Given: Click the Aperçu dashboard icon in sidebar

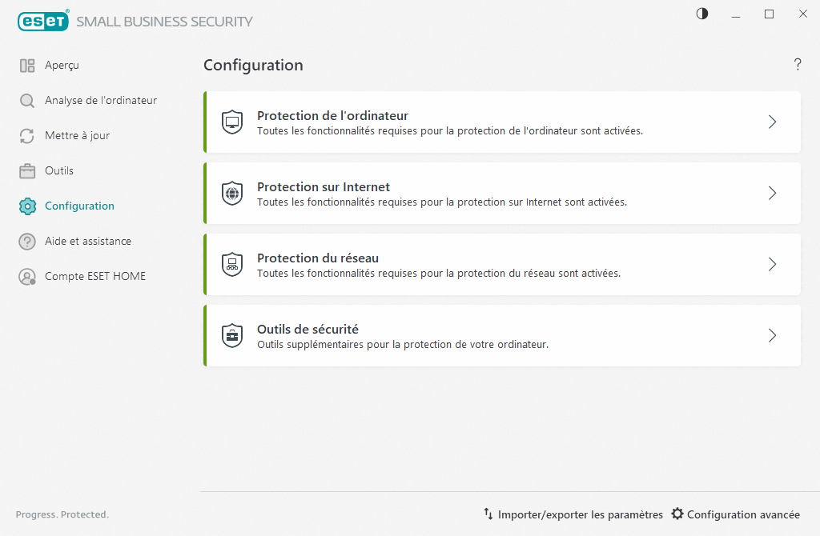Looking at the screenshot, I should click(27, 66).
